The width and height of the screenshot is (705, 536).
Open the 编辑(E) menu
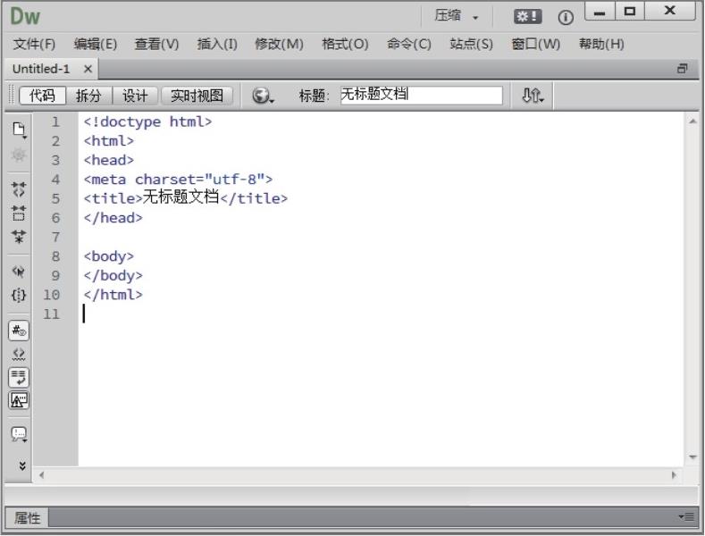click(96, 44)
